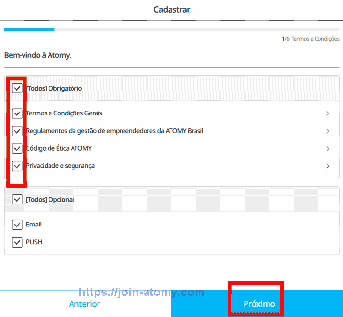Click the PUSH label text

coord(34,242)
